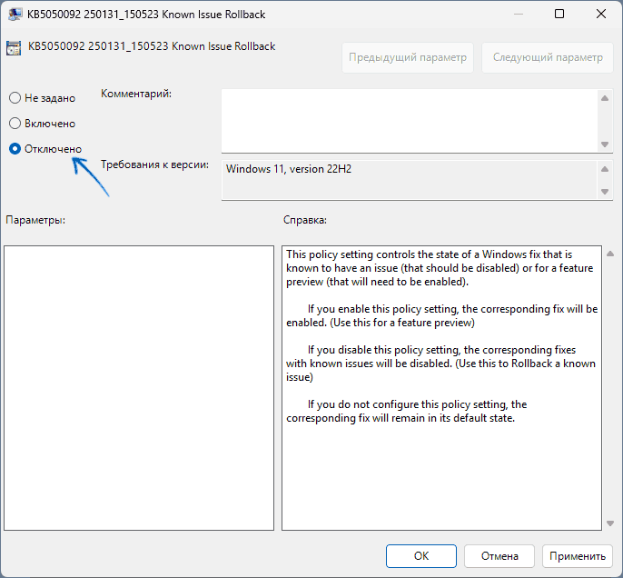623x578 pixels.
Task: Click inside the Комментарий text box
Action: click(410, 121)
